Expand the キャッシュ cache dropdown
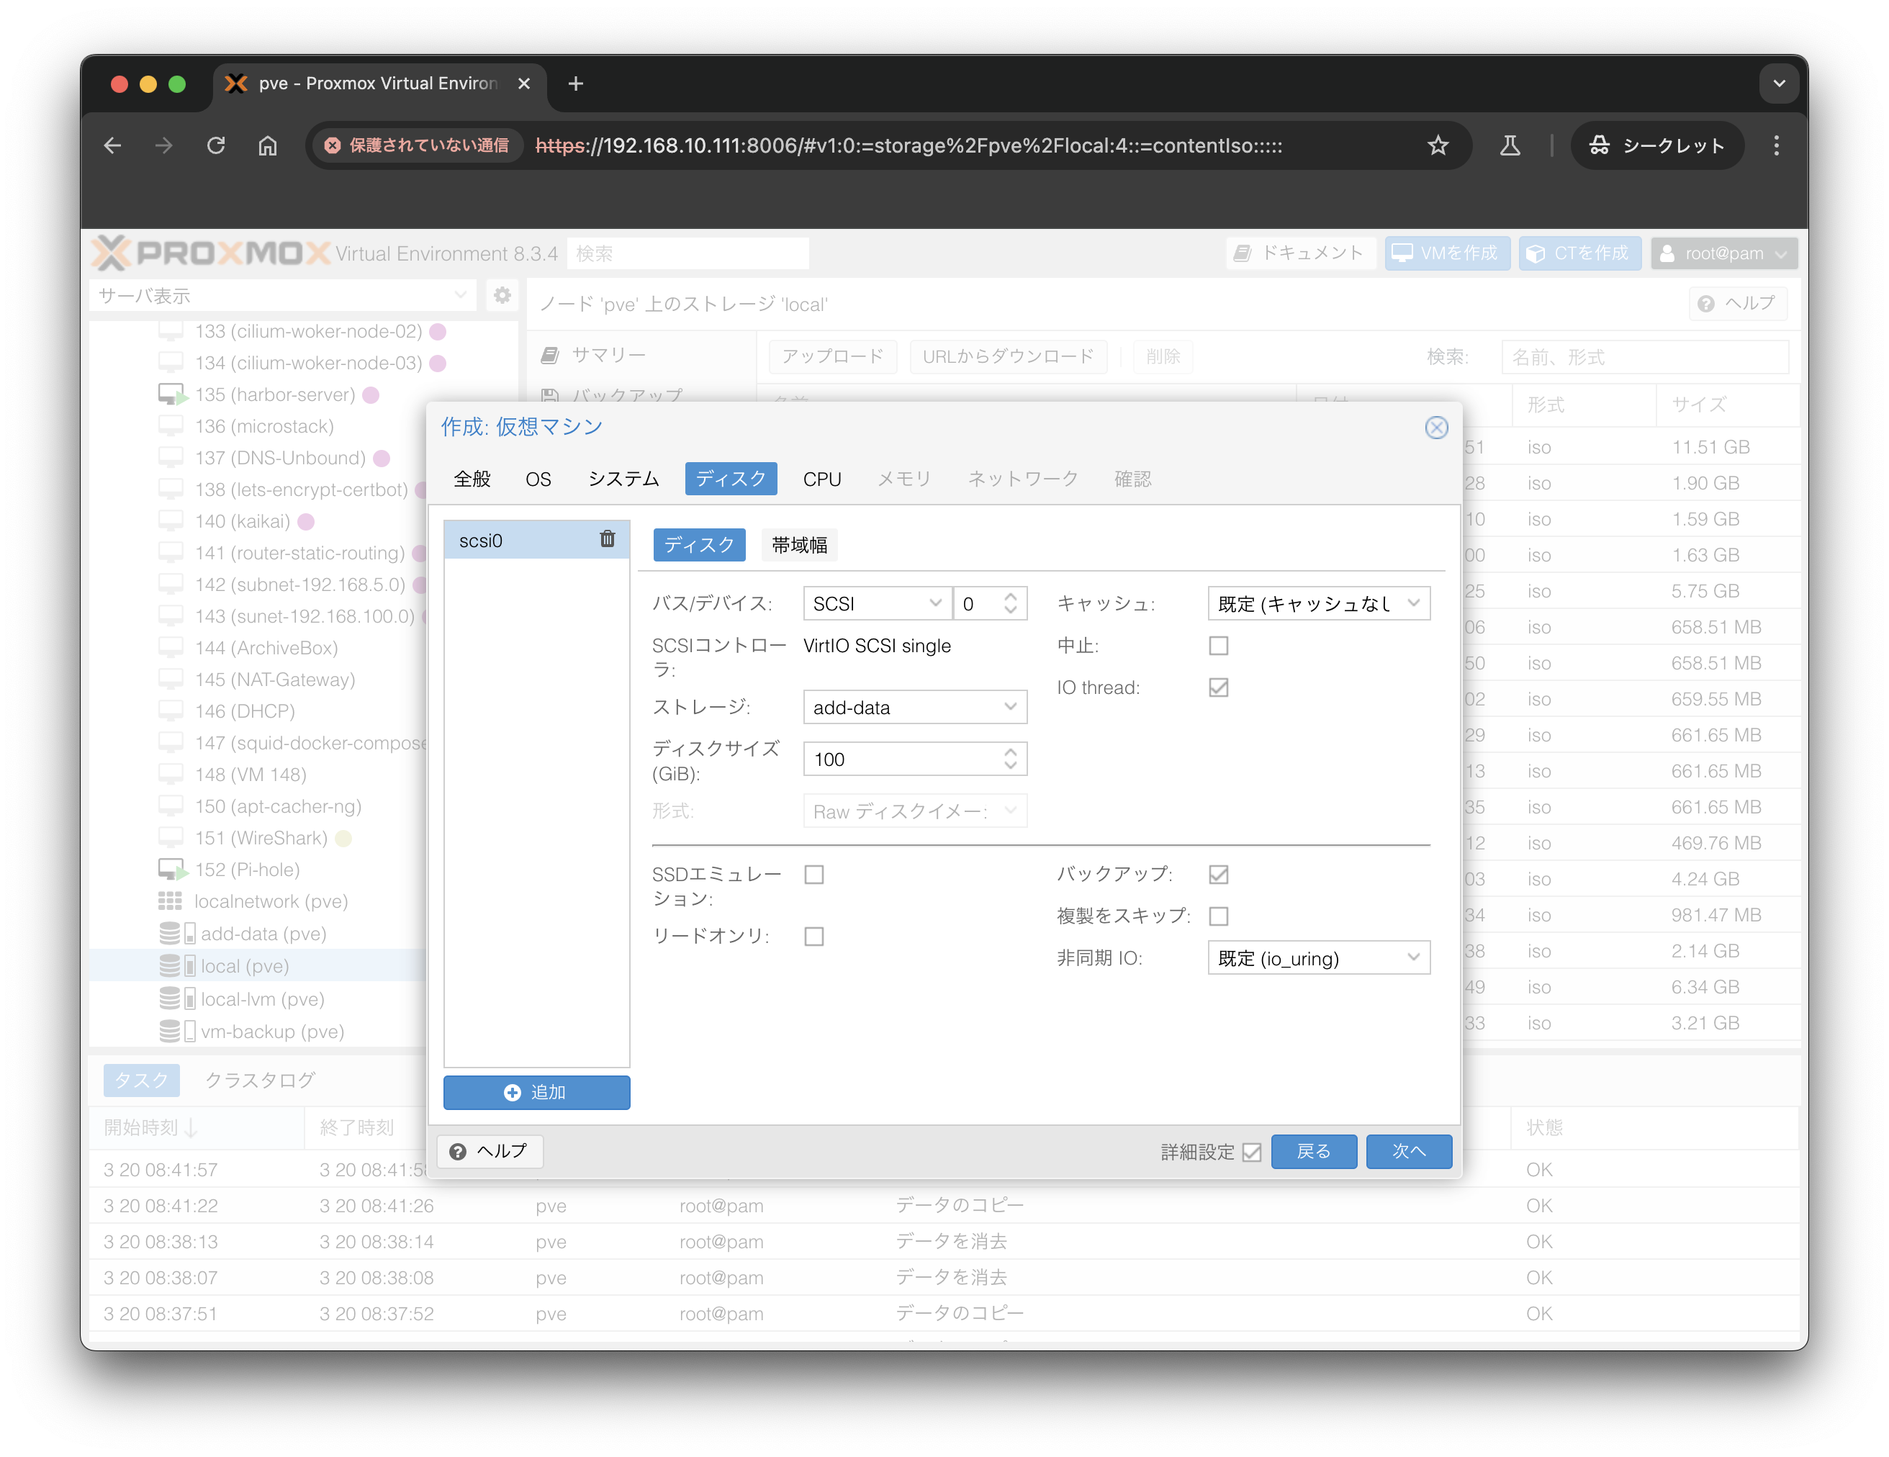1889x1457 pixels. point(1318,603)
